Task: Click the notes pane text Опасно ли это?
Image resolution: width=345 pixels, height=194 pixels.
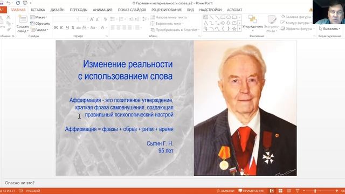Action: click(x=19, y=183)
